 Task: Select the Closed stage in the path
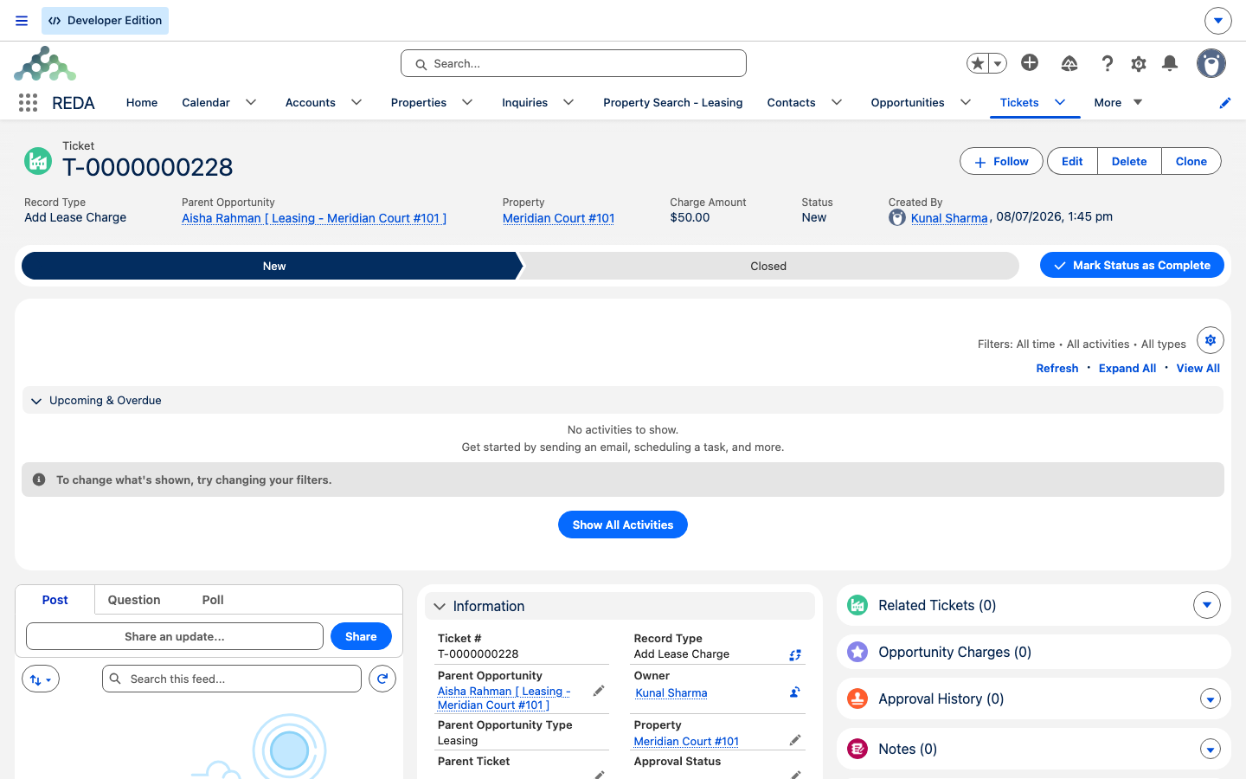coord(768,266)
